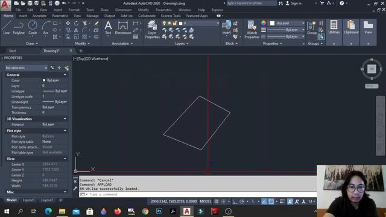Screen dimensions: 386x217
Task: Open the ribbon object color wheel
Action: (264, 23)
